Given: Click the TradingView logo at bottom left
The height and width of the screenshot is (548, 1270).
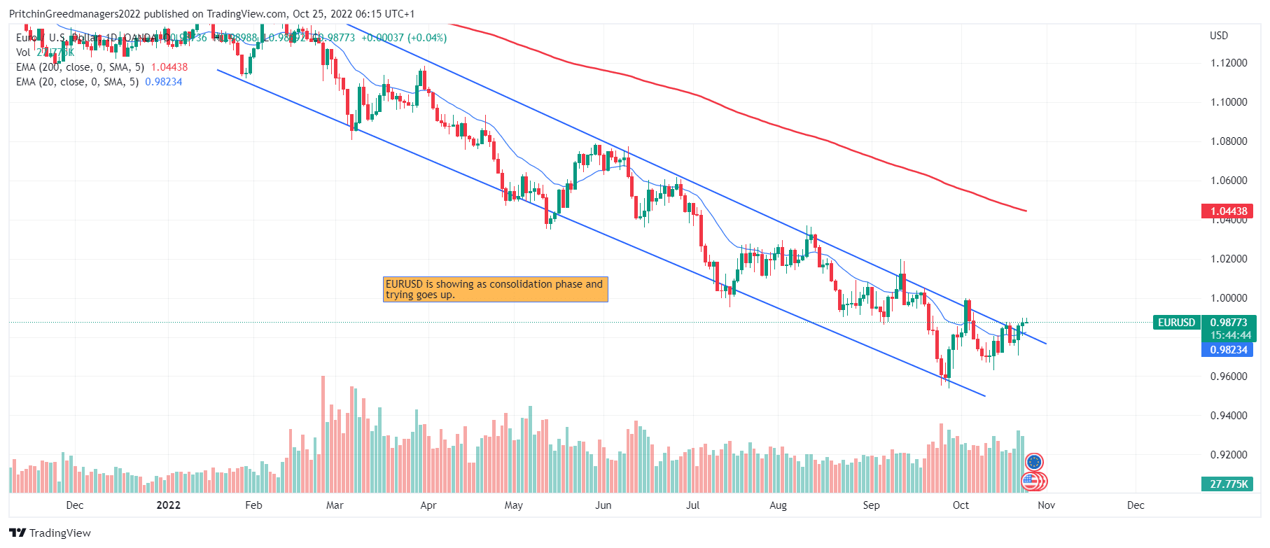Looking at the screenshot, I should point(50,533).
